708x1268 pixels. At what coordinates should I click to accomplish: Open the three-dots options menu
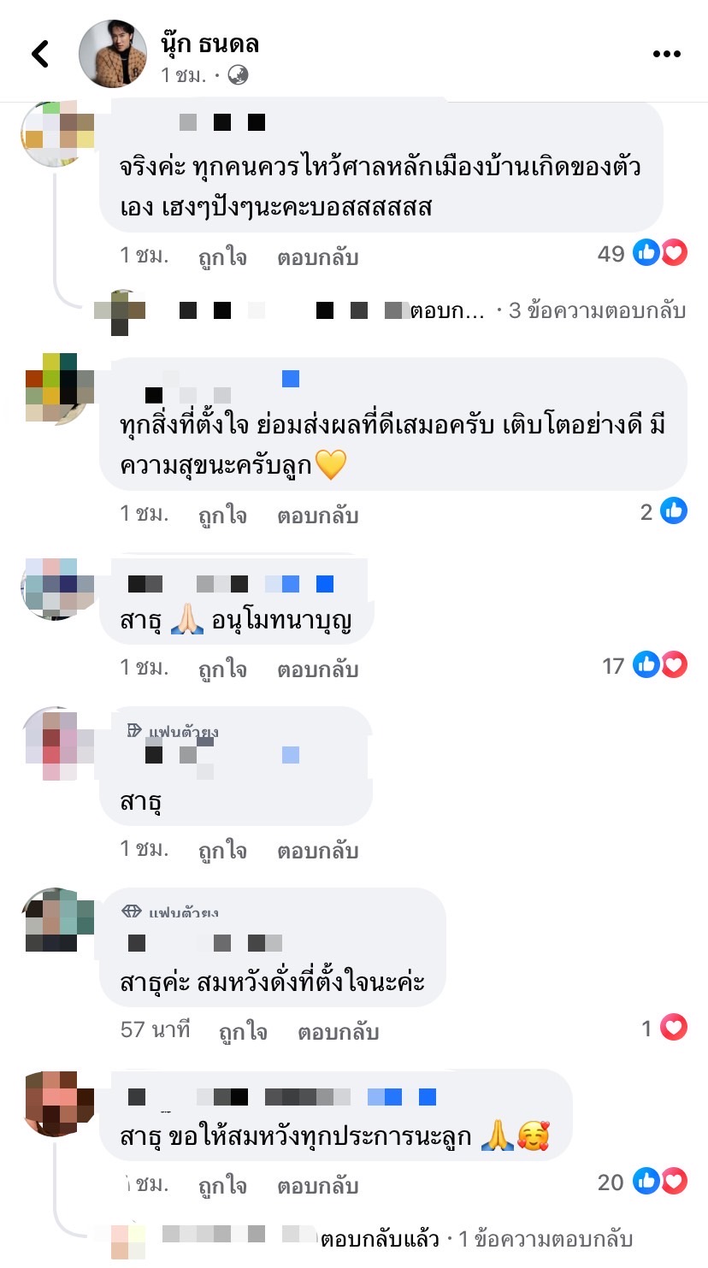click(x=666, y=54)
